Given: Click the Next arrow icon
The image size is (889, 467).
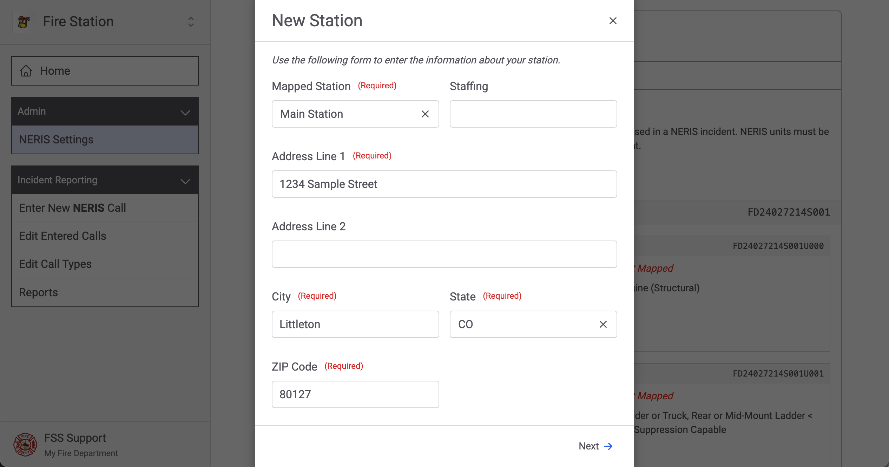Looking at the screenshot, I should pos(608,446).
